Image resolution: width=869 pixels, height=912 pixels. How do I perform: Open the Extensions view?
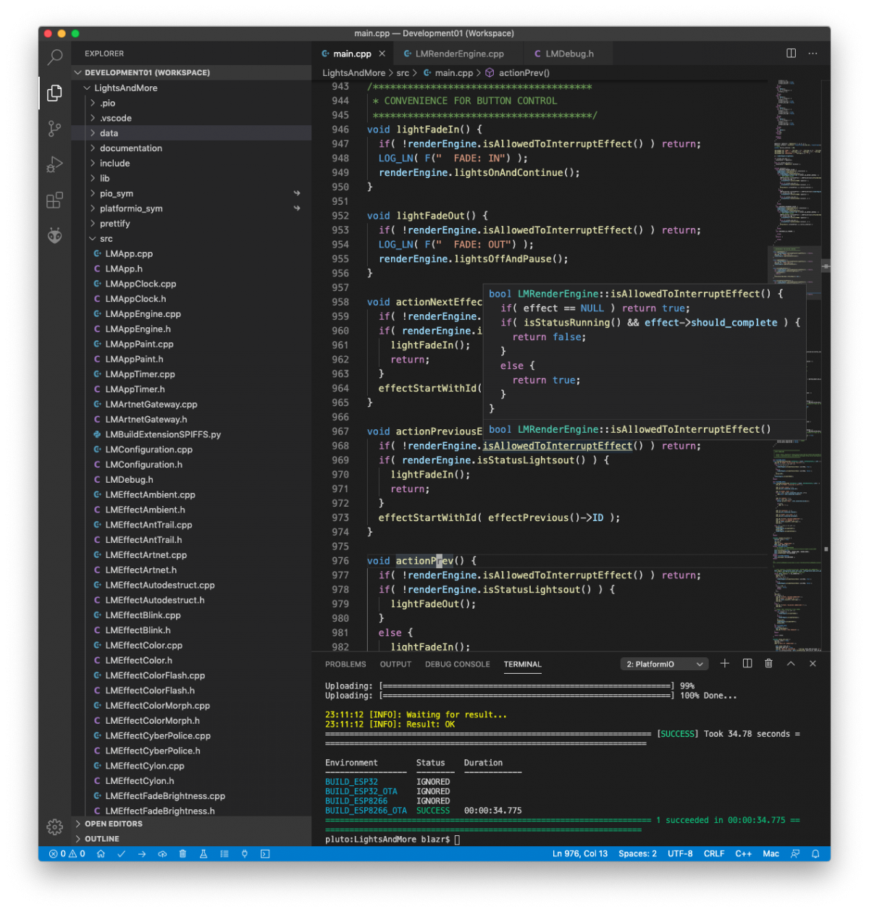[x=55, y=200]
